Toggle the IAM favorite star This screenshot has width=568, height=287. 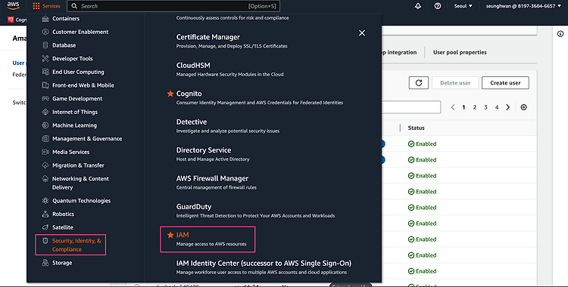click(x=170, y=235)
